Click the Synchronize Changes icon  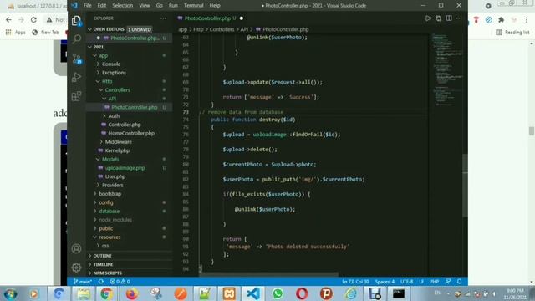[101, 282]
